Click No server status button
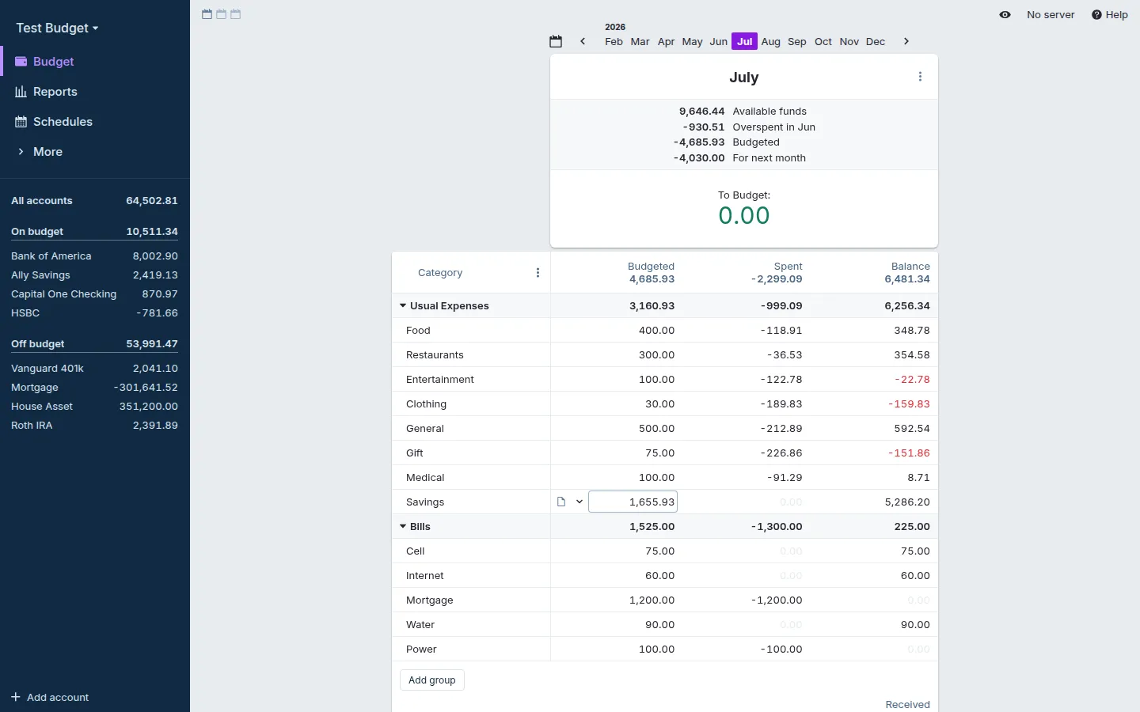The width and height of the screenshot is (1140, 712). click(x=1051, y=15)
